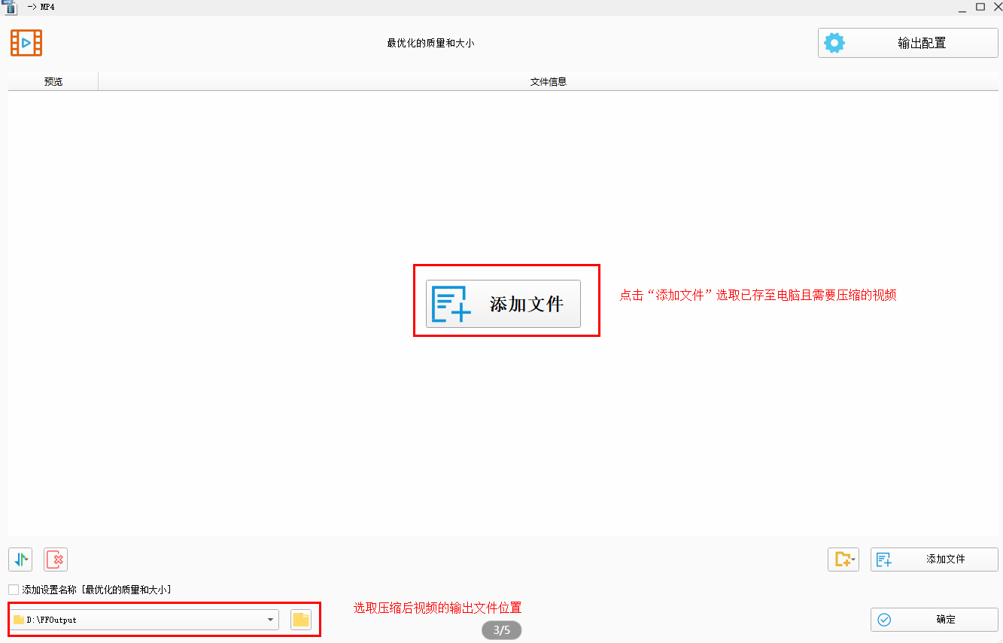Click the sort order arrows icon
This screenshot has height=643, width=1003.
(x=20, y=560)
